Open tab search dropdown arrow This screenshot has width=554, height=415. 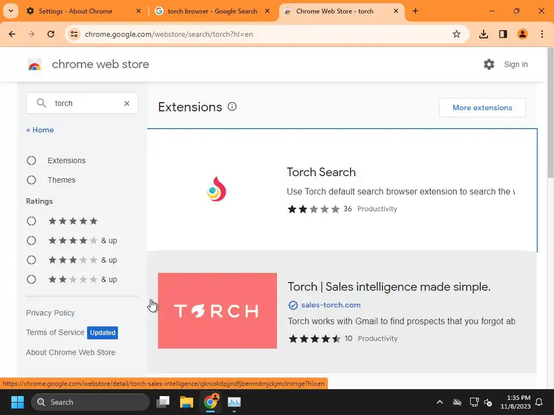click(x=11, y=11)
